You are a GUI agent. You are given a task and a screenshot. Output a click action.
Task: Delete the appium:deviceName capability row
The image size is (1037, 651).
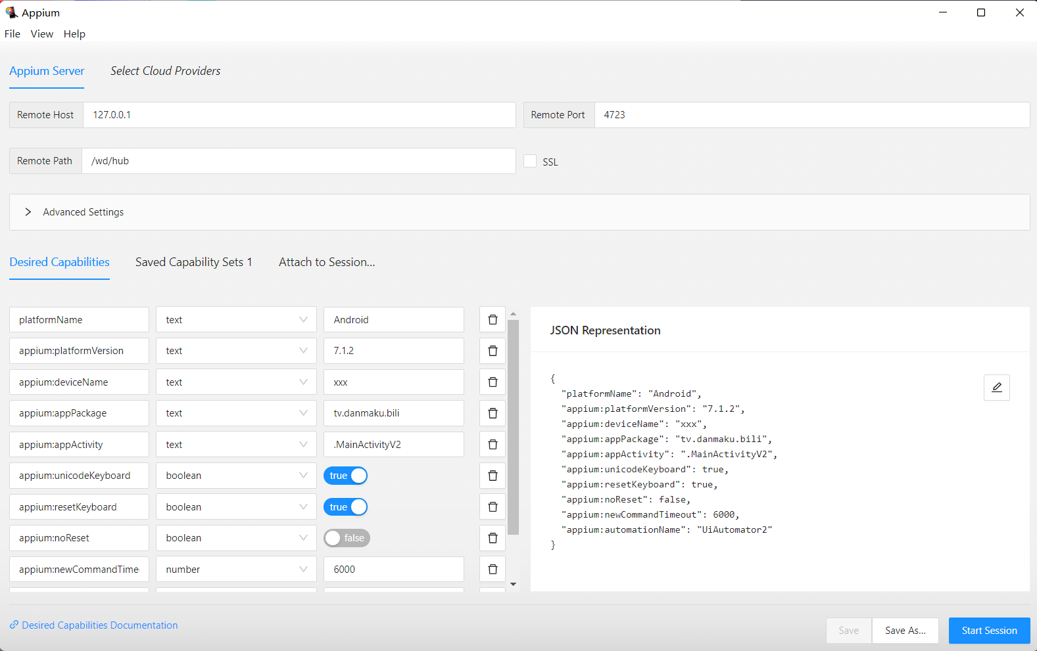[x=493, y=382]
